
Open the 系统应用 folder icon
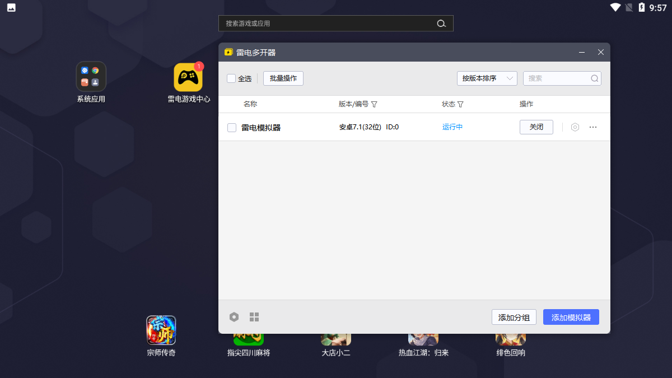coord(91,77)
